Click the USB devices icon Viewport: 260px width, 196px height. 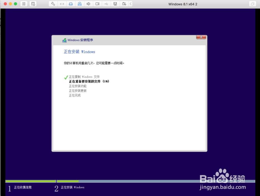106,4
